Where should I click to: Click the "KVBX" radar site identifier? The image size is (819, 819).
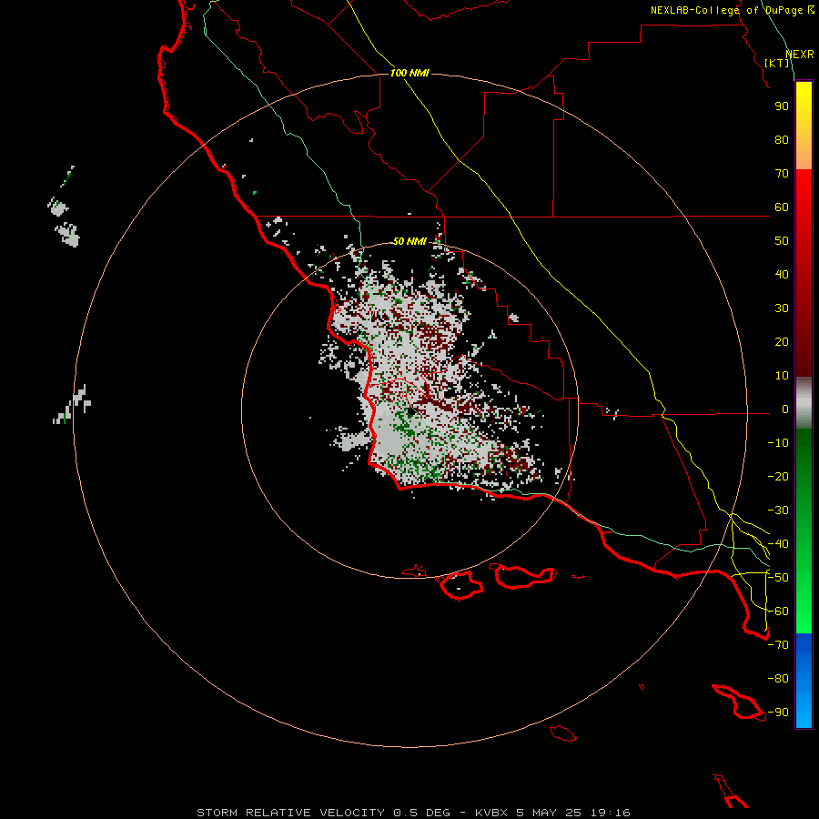click(491, 813)
